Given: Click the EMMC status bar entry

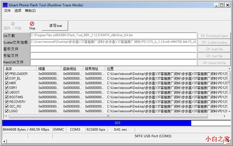Looking at the screenshot, I should click(59, 129).
